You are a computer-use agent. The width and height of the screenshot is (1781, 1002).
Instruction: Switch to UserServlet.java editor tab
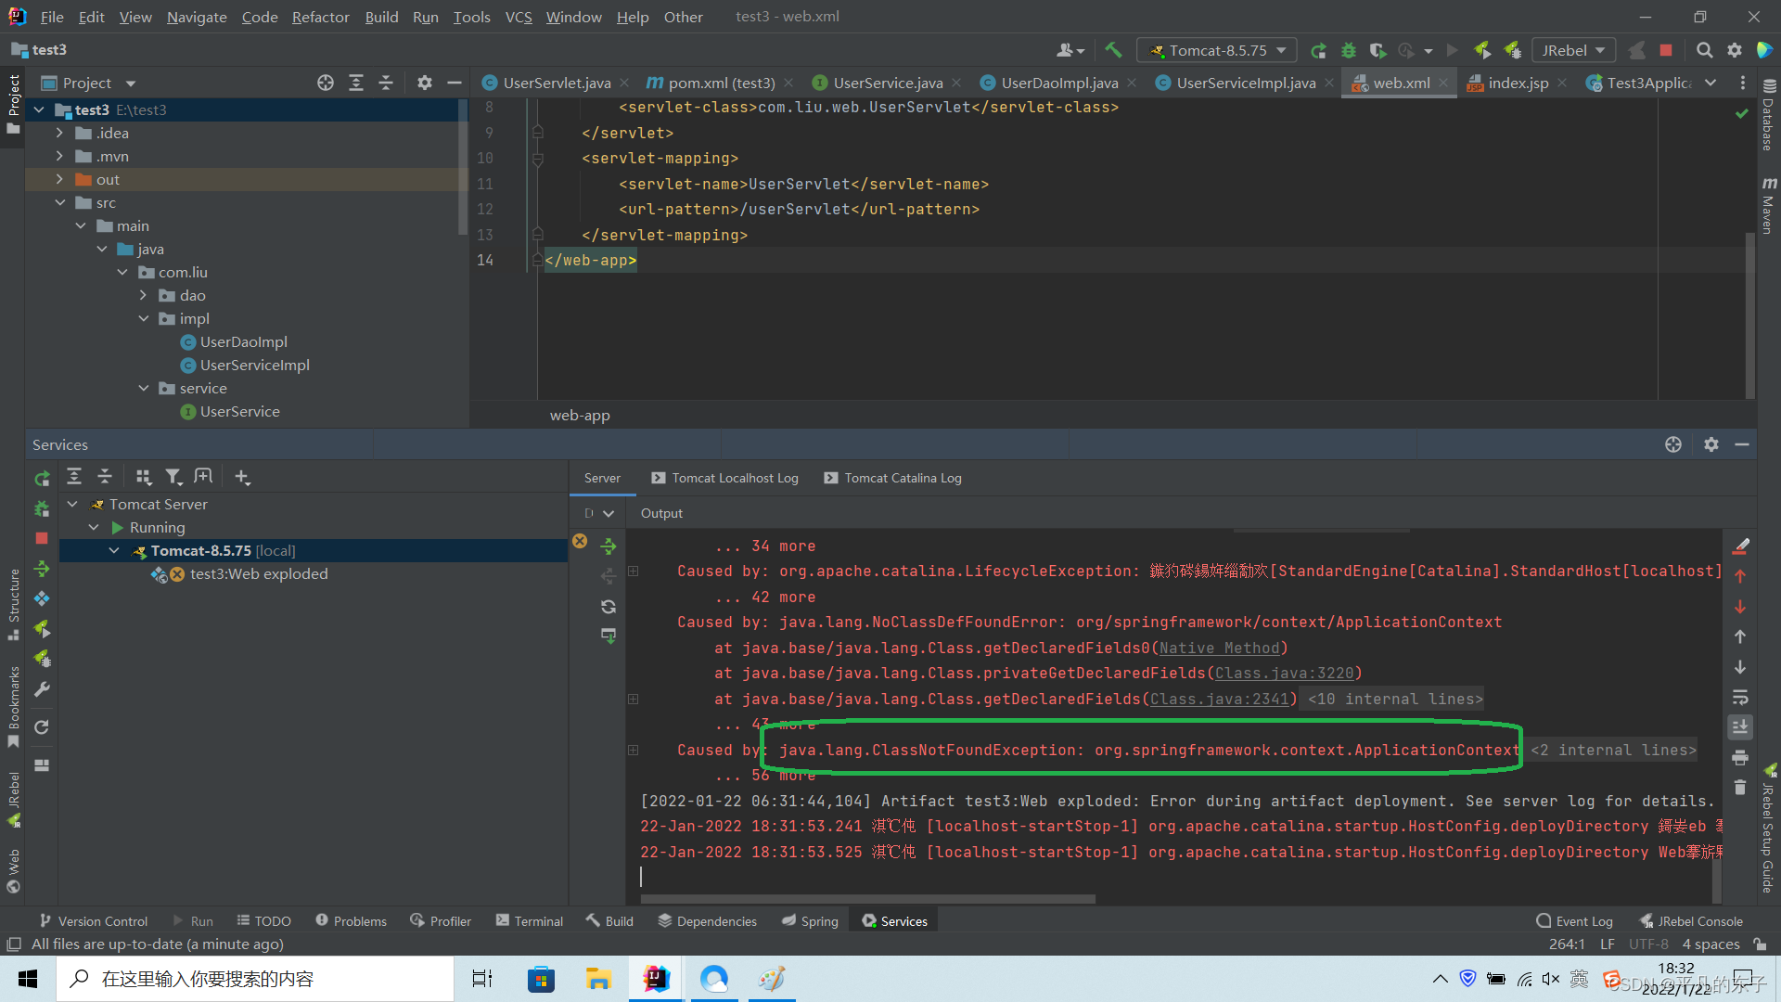coord(557,83)
